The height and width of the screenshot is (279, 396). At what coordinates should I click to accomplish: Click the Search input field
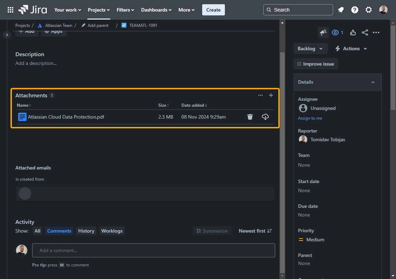(298, 10)
